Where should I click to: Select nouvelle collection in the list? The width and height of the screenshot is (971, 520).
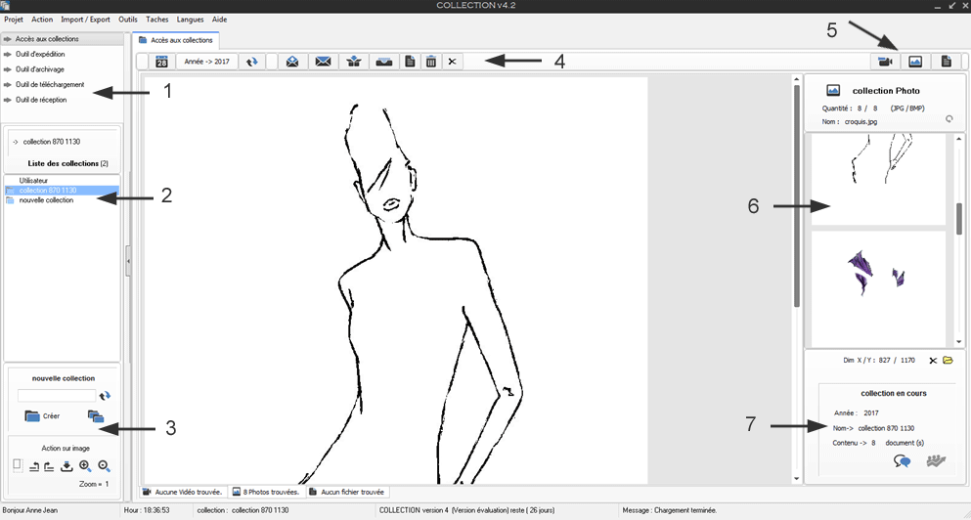[x=46, y=200]
